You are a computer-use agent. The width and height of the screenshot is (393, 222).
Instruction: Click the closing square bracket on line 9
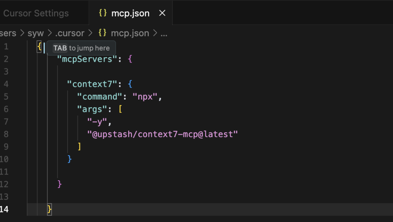coord(79,147)
